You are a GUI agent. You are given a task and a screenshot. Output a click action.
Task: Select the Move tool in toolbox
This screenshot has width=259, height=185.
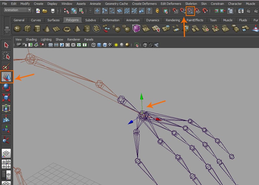point(6,77)
